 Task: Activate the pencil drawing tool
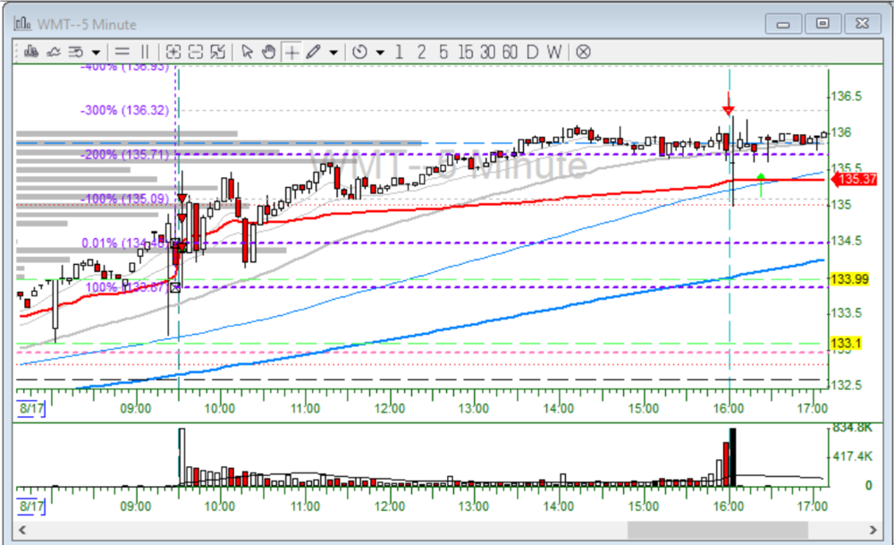coord(313,52)
